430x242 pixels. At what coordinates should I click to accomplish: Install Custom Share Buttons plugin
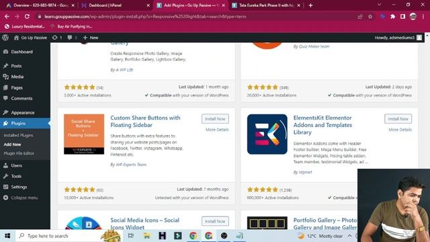[x=215, y=119]
